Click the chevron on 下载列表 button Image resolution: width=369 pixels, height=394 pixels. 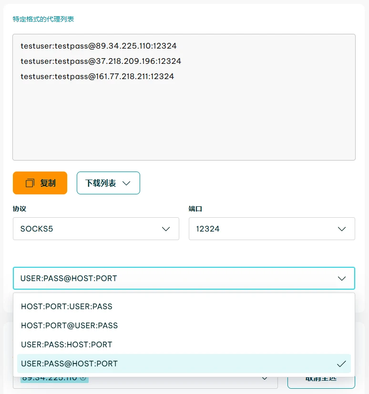tap(126, 183)
